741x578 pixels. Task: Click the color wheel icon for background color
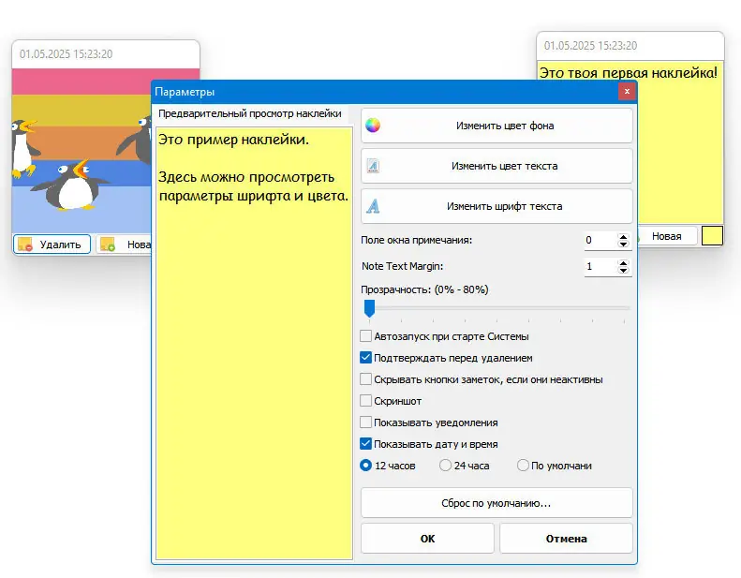pos(373,126)
